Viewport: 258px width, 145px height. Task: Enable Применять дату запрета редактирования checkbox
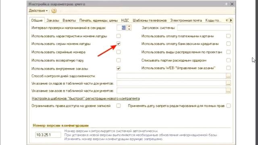coord(229,106)
